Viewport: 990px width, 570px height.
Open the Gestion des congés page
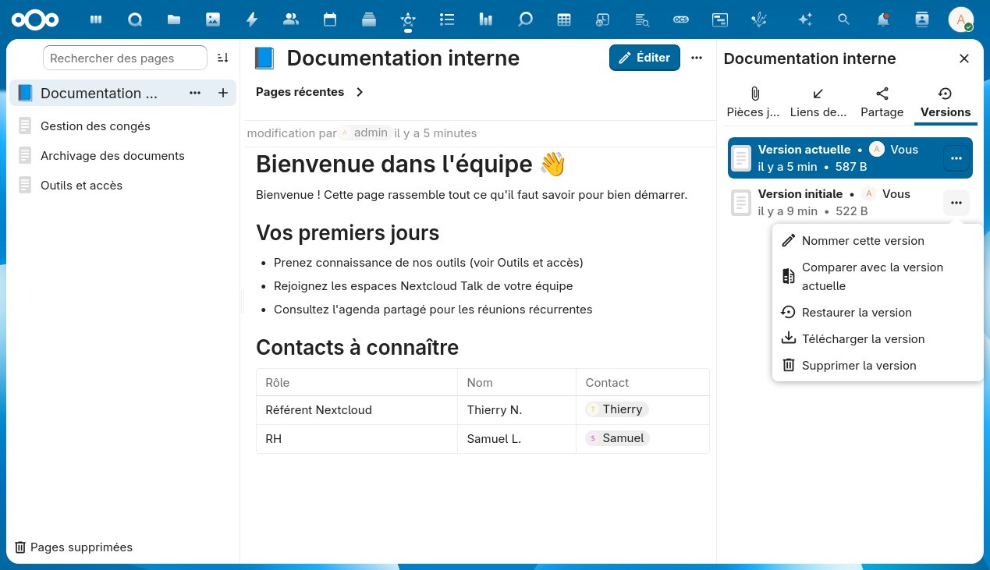(x=95, y=126)
